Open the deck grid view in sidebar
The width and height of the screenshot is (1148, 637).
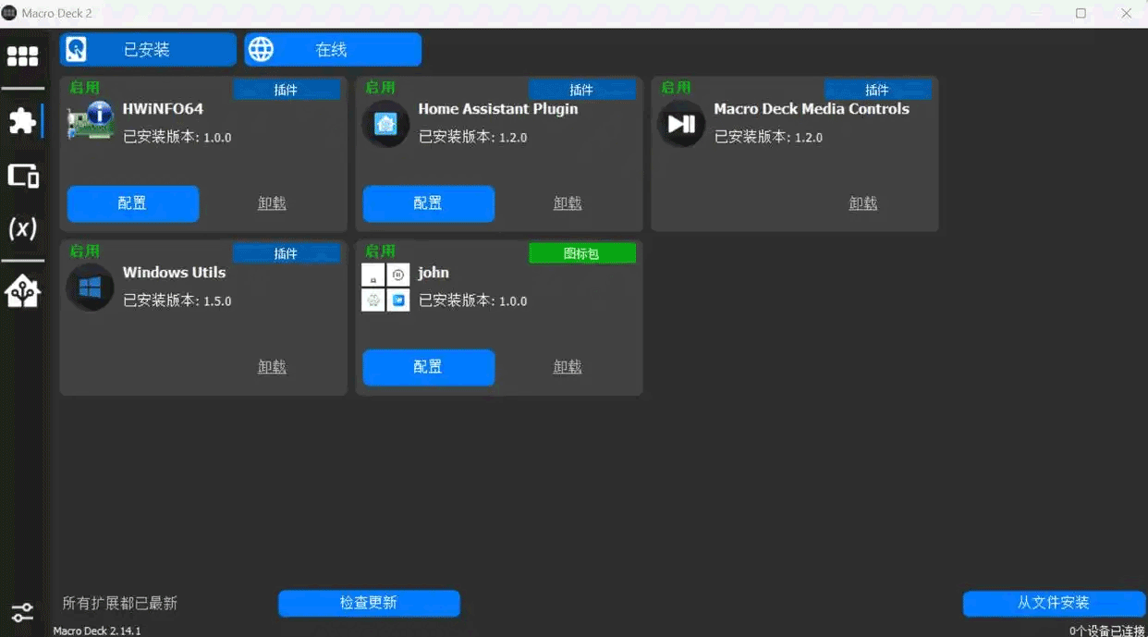tap(22, 57)
